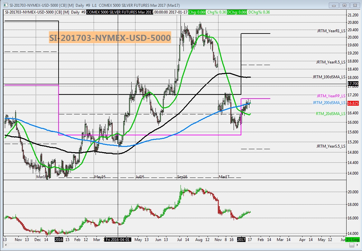The width and height of the screenshot is (362, 251).
Task: Click the 20.000 label on lower pane axis
Action: pos(353,192)
